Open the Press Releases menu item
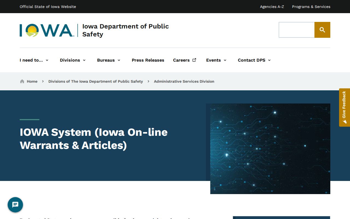This screenshot has width=350, height=219. (148, 60)
